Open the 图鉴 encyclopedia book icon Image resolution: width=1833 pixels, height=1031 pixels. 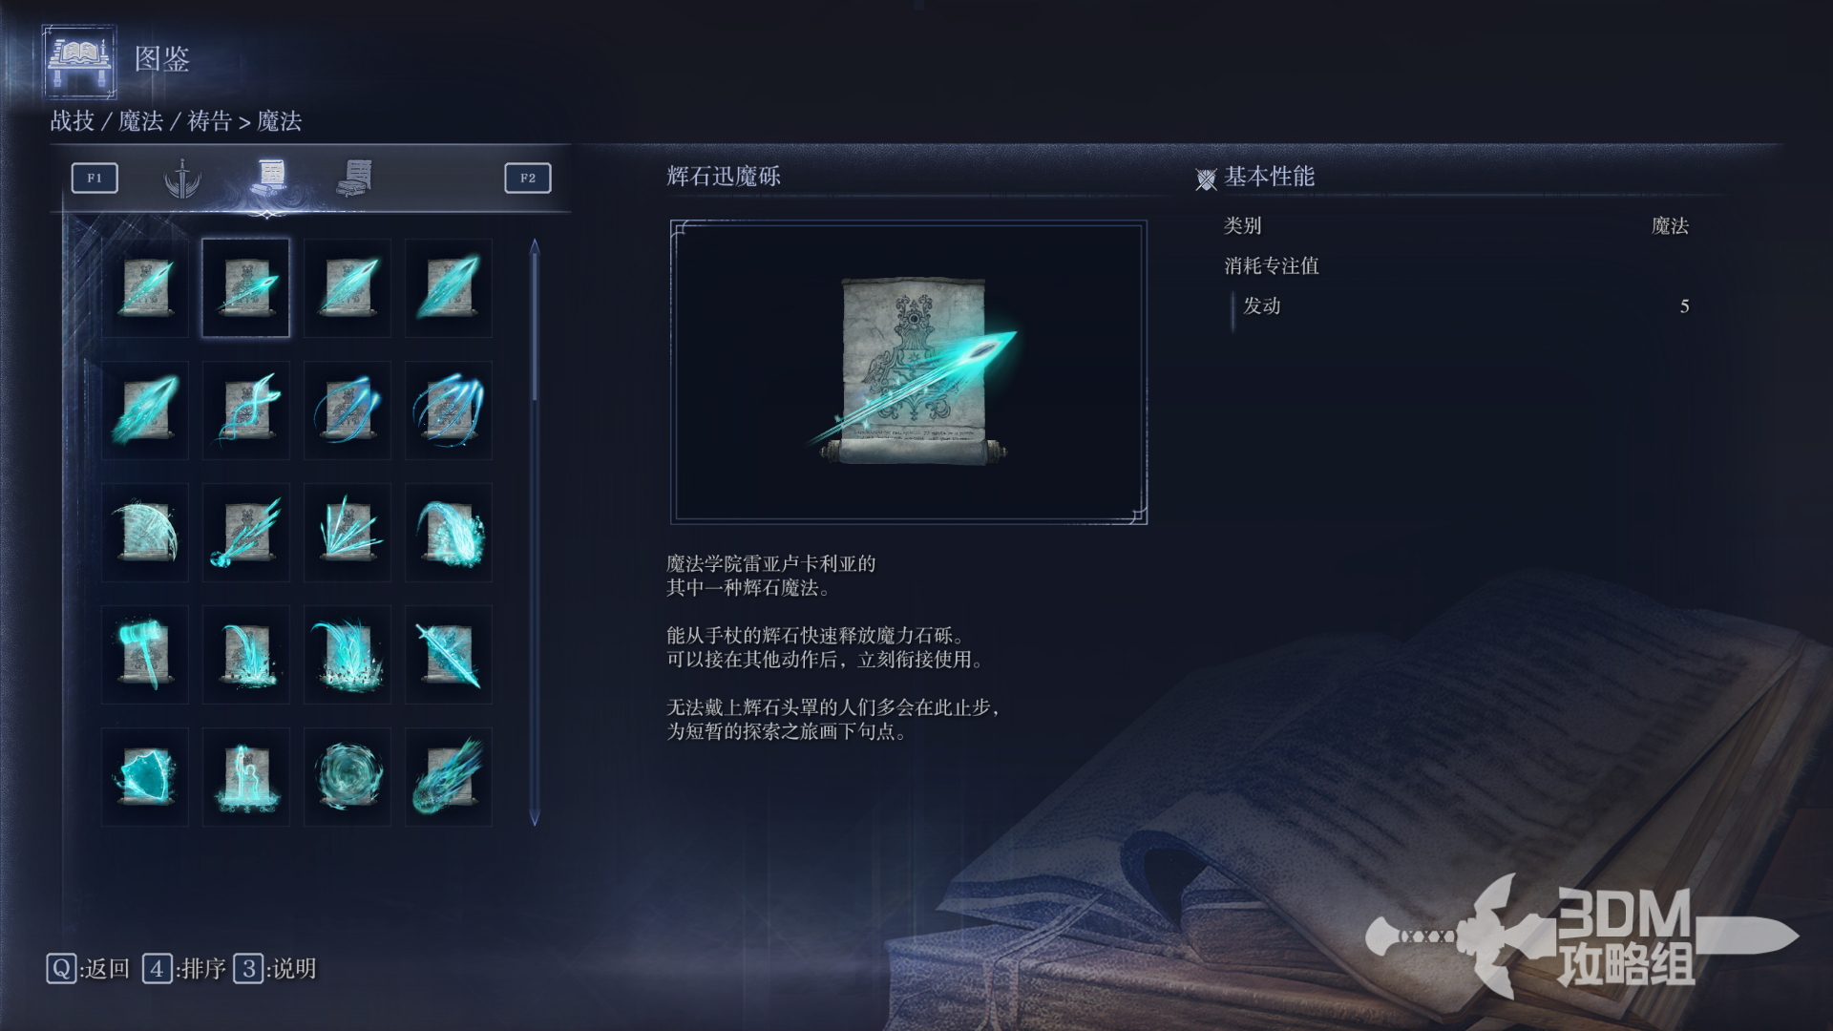tap(79, 61)
